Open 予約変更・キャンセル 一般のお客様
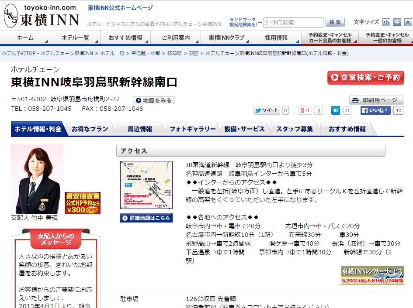Viewport: 413px width, 308px height. [387, 38]
